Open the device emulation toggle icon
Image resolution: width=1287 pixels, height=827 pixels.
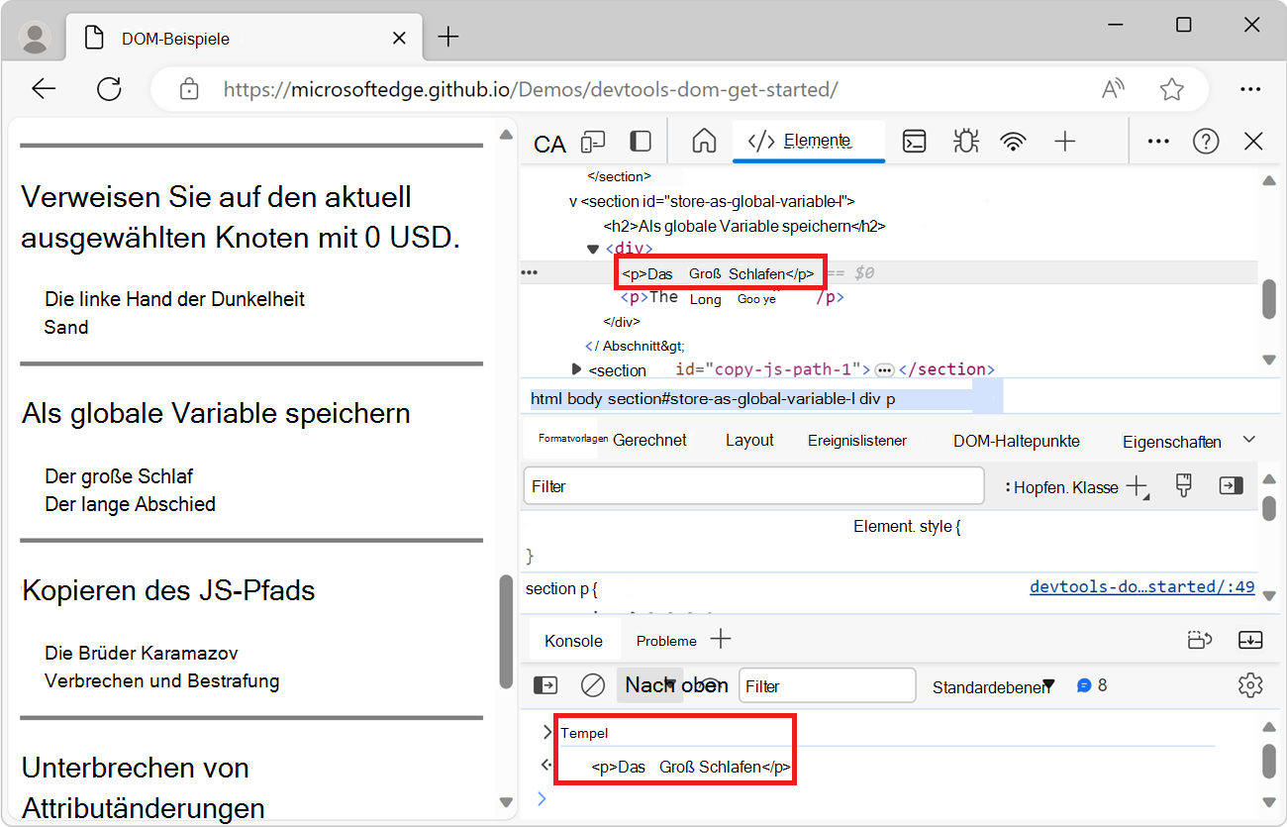[x=592, y=142]
